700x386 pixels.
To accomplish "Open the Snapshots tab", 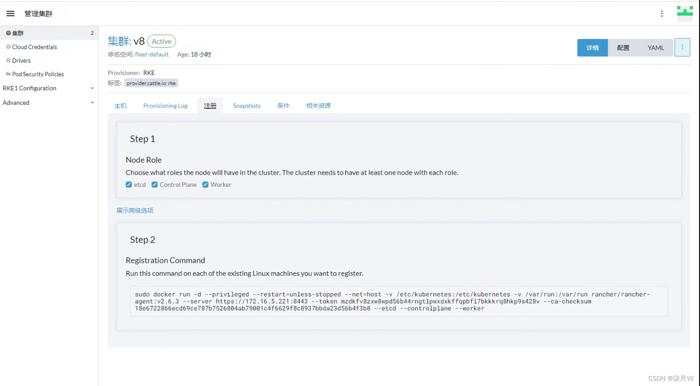I will [247, 106].
